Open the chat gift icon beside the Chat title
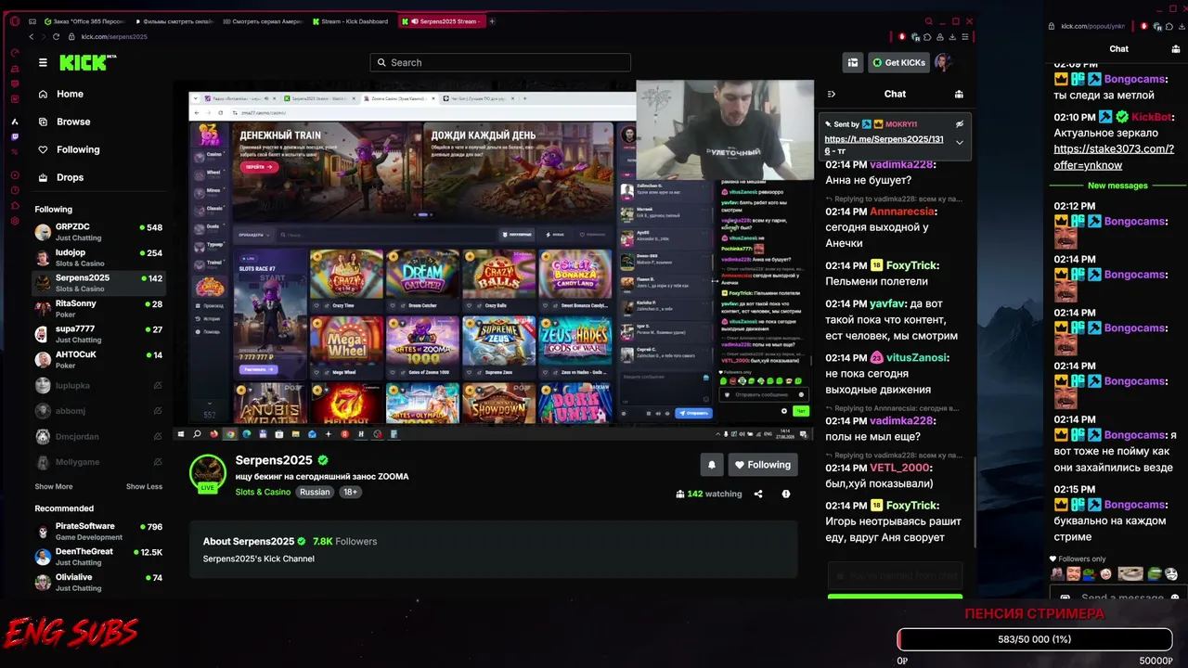1188x668 pixels. (x=959, y=94)
